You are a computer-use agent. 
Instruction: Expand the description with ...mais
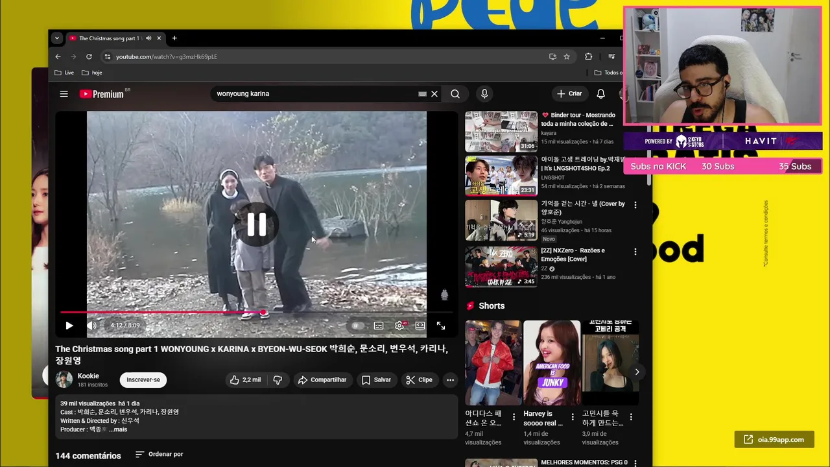pyautogui.click(x=118, y=429)
